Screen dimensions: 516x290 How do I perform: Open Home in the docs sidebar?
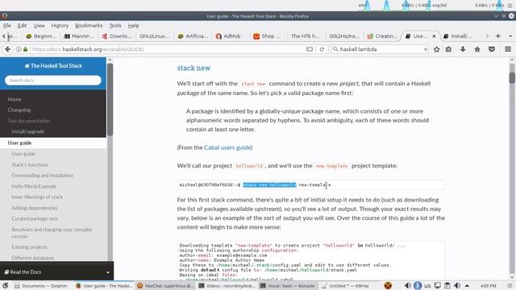pos(15,99)
